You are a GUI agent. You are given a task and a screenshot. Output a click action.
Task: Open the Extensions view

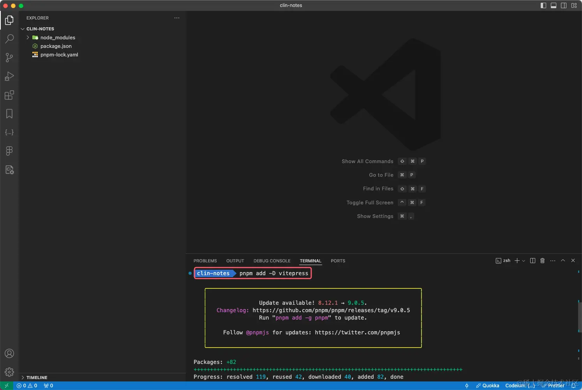(9, 95)
